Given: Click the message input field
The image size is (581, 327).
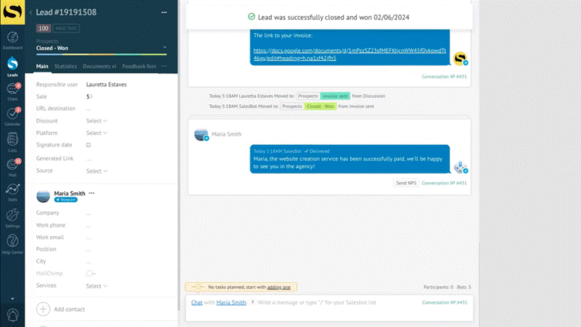Looking at the screenshot, I should 332,303.
